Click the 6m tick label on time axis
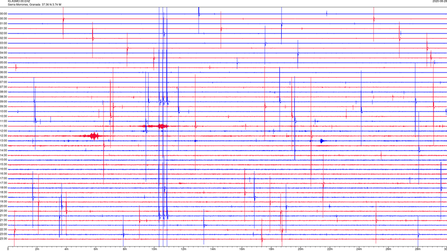447x251 pixels. [x=95, y=249]
